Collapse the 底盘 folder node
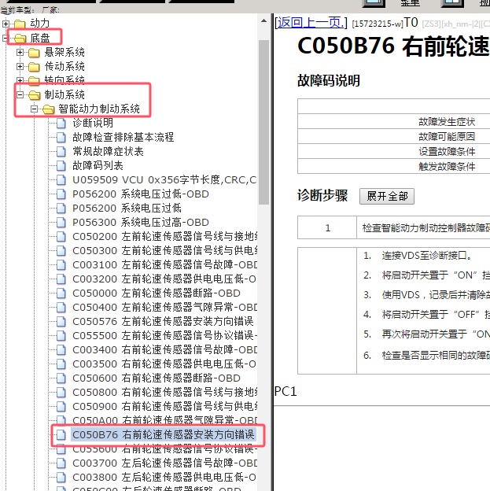 tap(5, 39)
